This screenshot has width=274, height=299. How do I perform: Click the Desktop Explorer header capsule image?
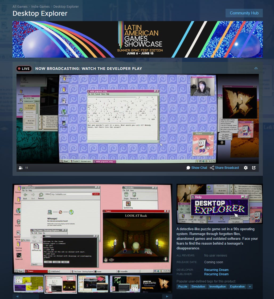point(219,204)
